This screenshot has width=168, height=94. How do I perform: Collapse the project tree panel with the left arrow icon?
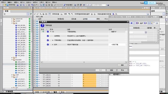(31, 8)
